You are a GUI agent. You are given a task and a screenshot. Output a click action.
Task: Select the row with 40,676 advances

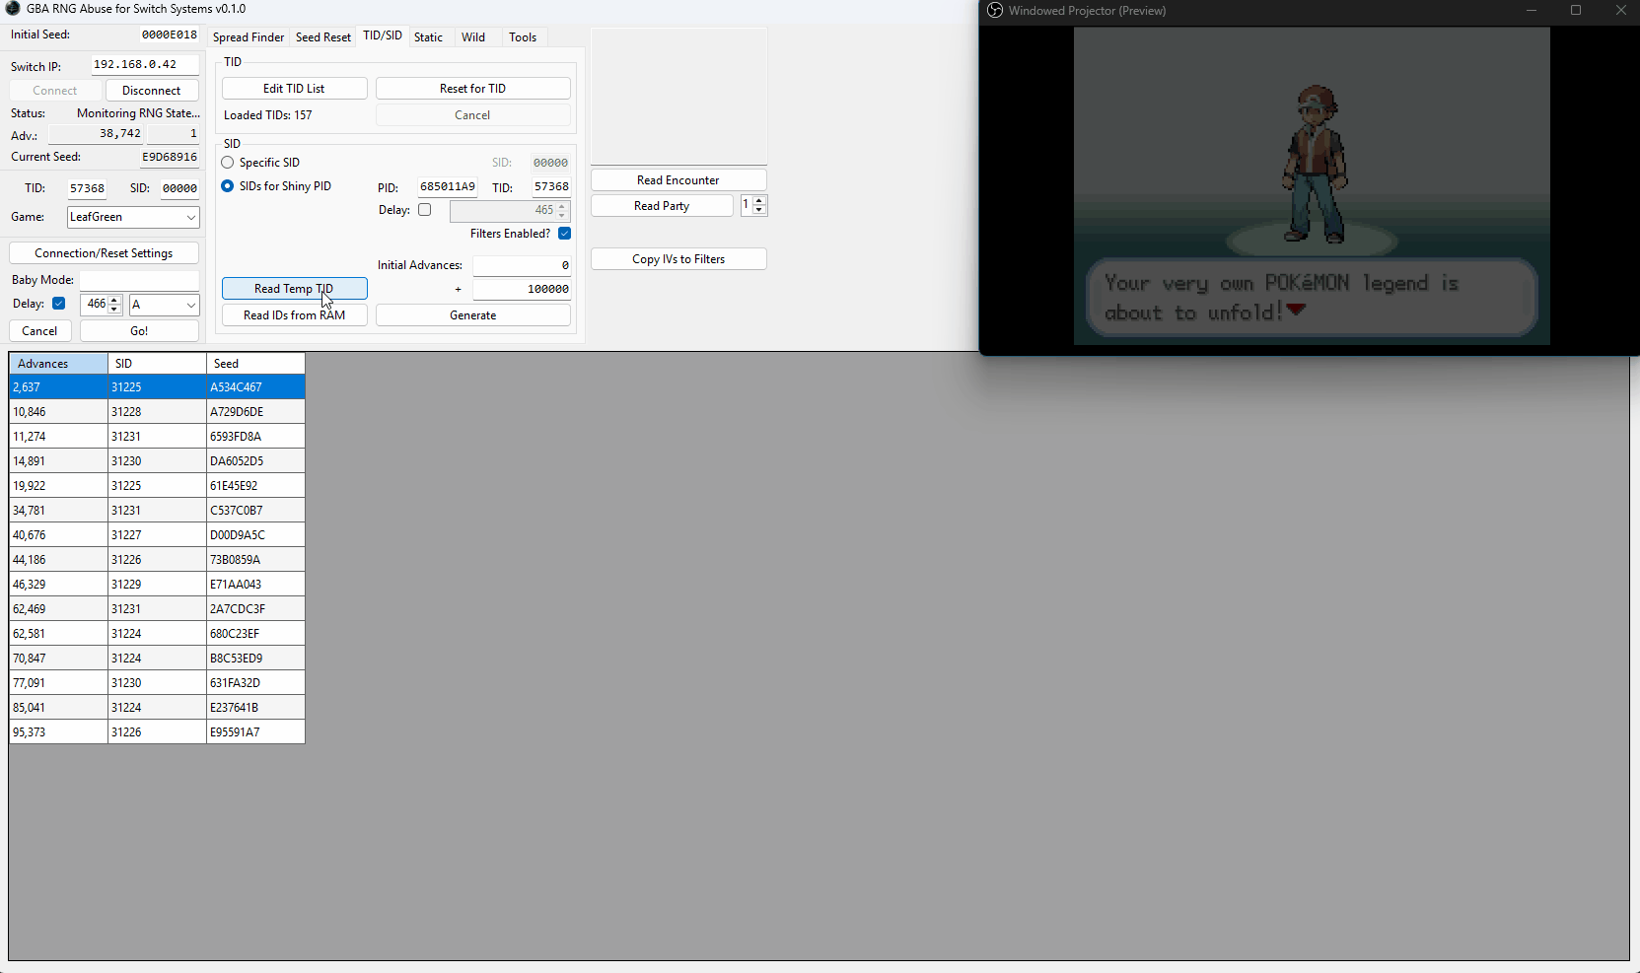point(157,535)
